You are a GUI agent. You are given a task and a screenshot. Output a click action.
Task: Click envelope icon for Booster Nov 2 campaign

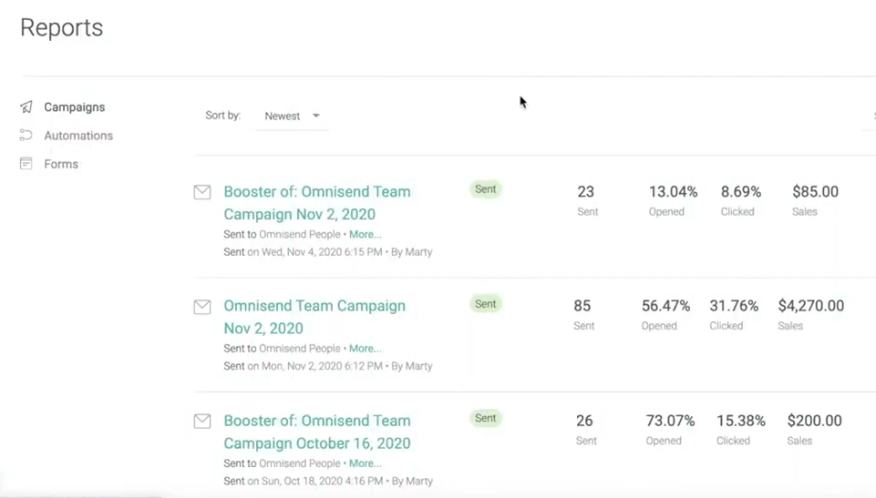tap(202, 192)
